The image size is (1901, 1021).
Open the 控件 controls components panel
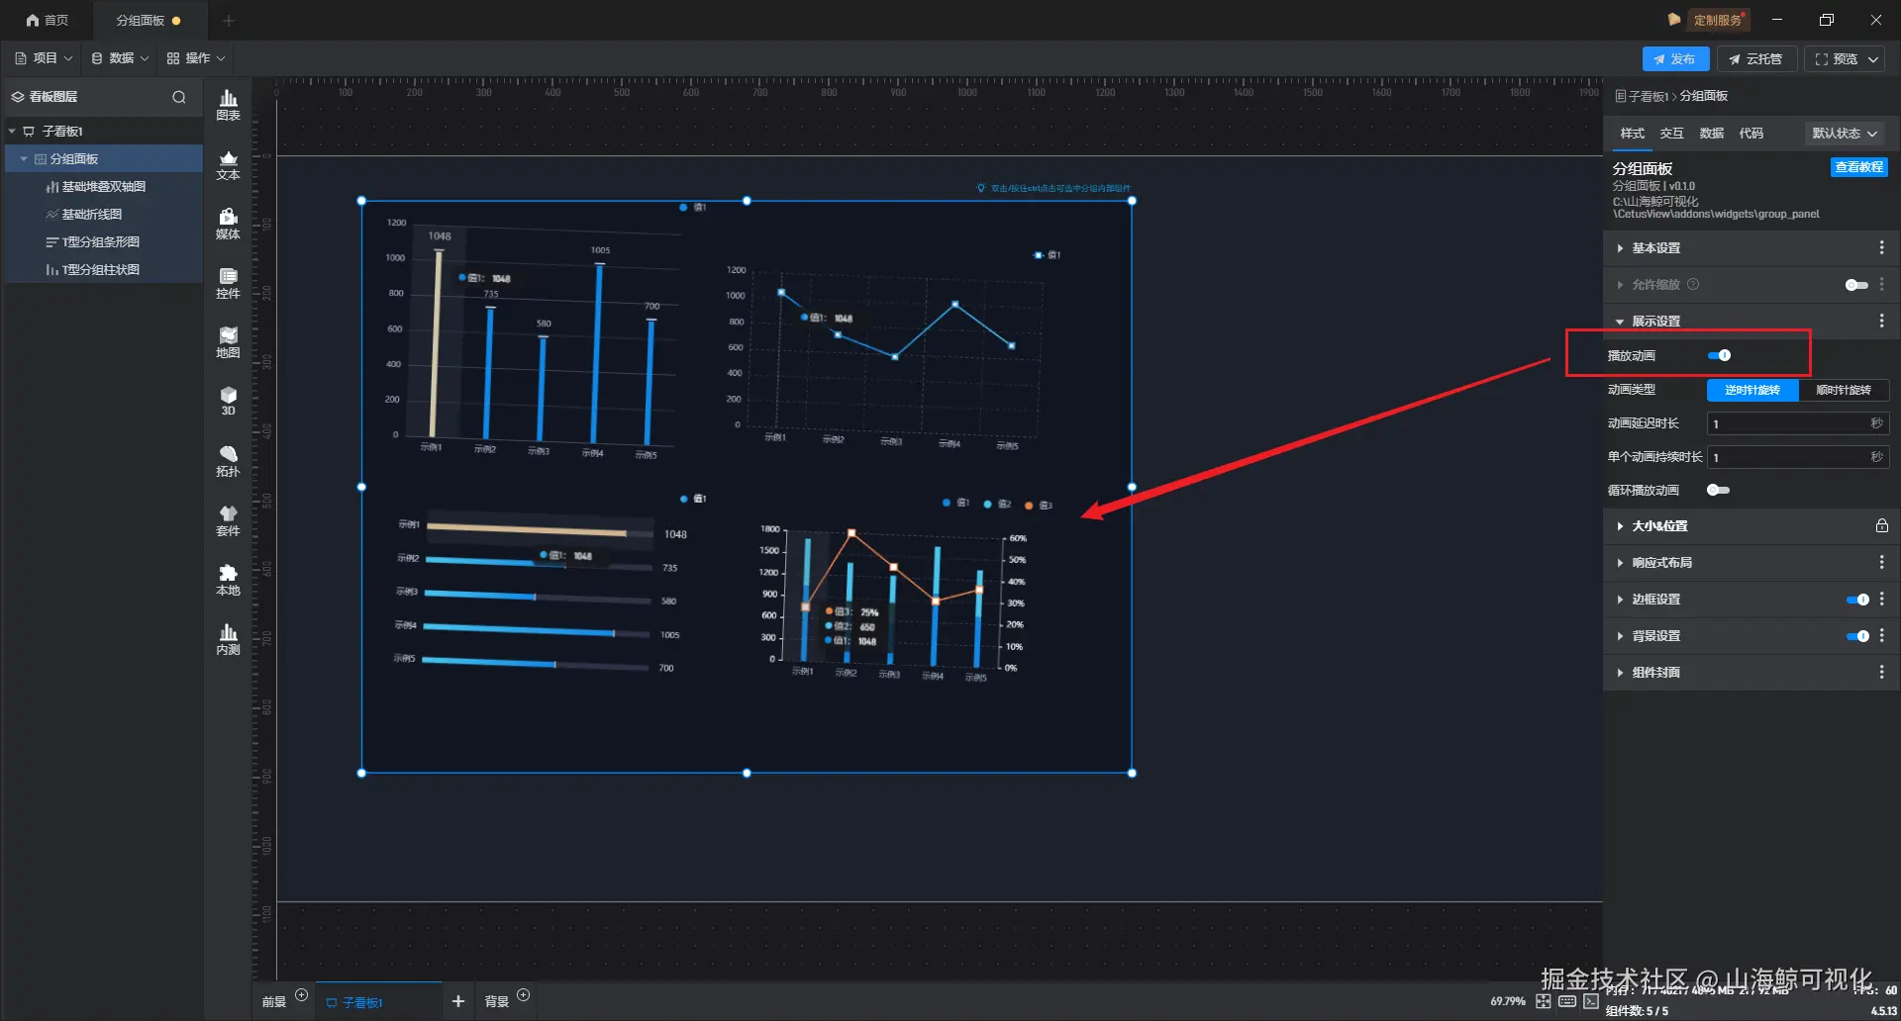(x=228, y=283)
